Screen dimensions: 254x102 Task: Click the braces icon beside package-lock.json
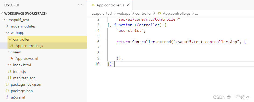click(7, 84)
